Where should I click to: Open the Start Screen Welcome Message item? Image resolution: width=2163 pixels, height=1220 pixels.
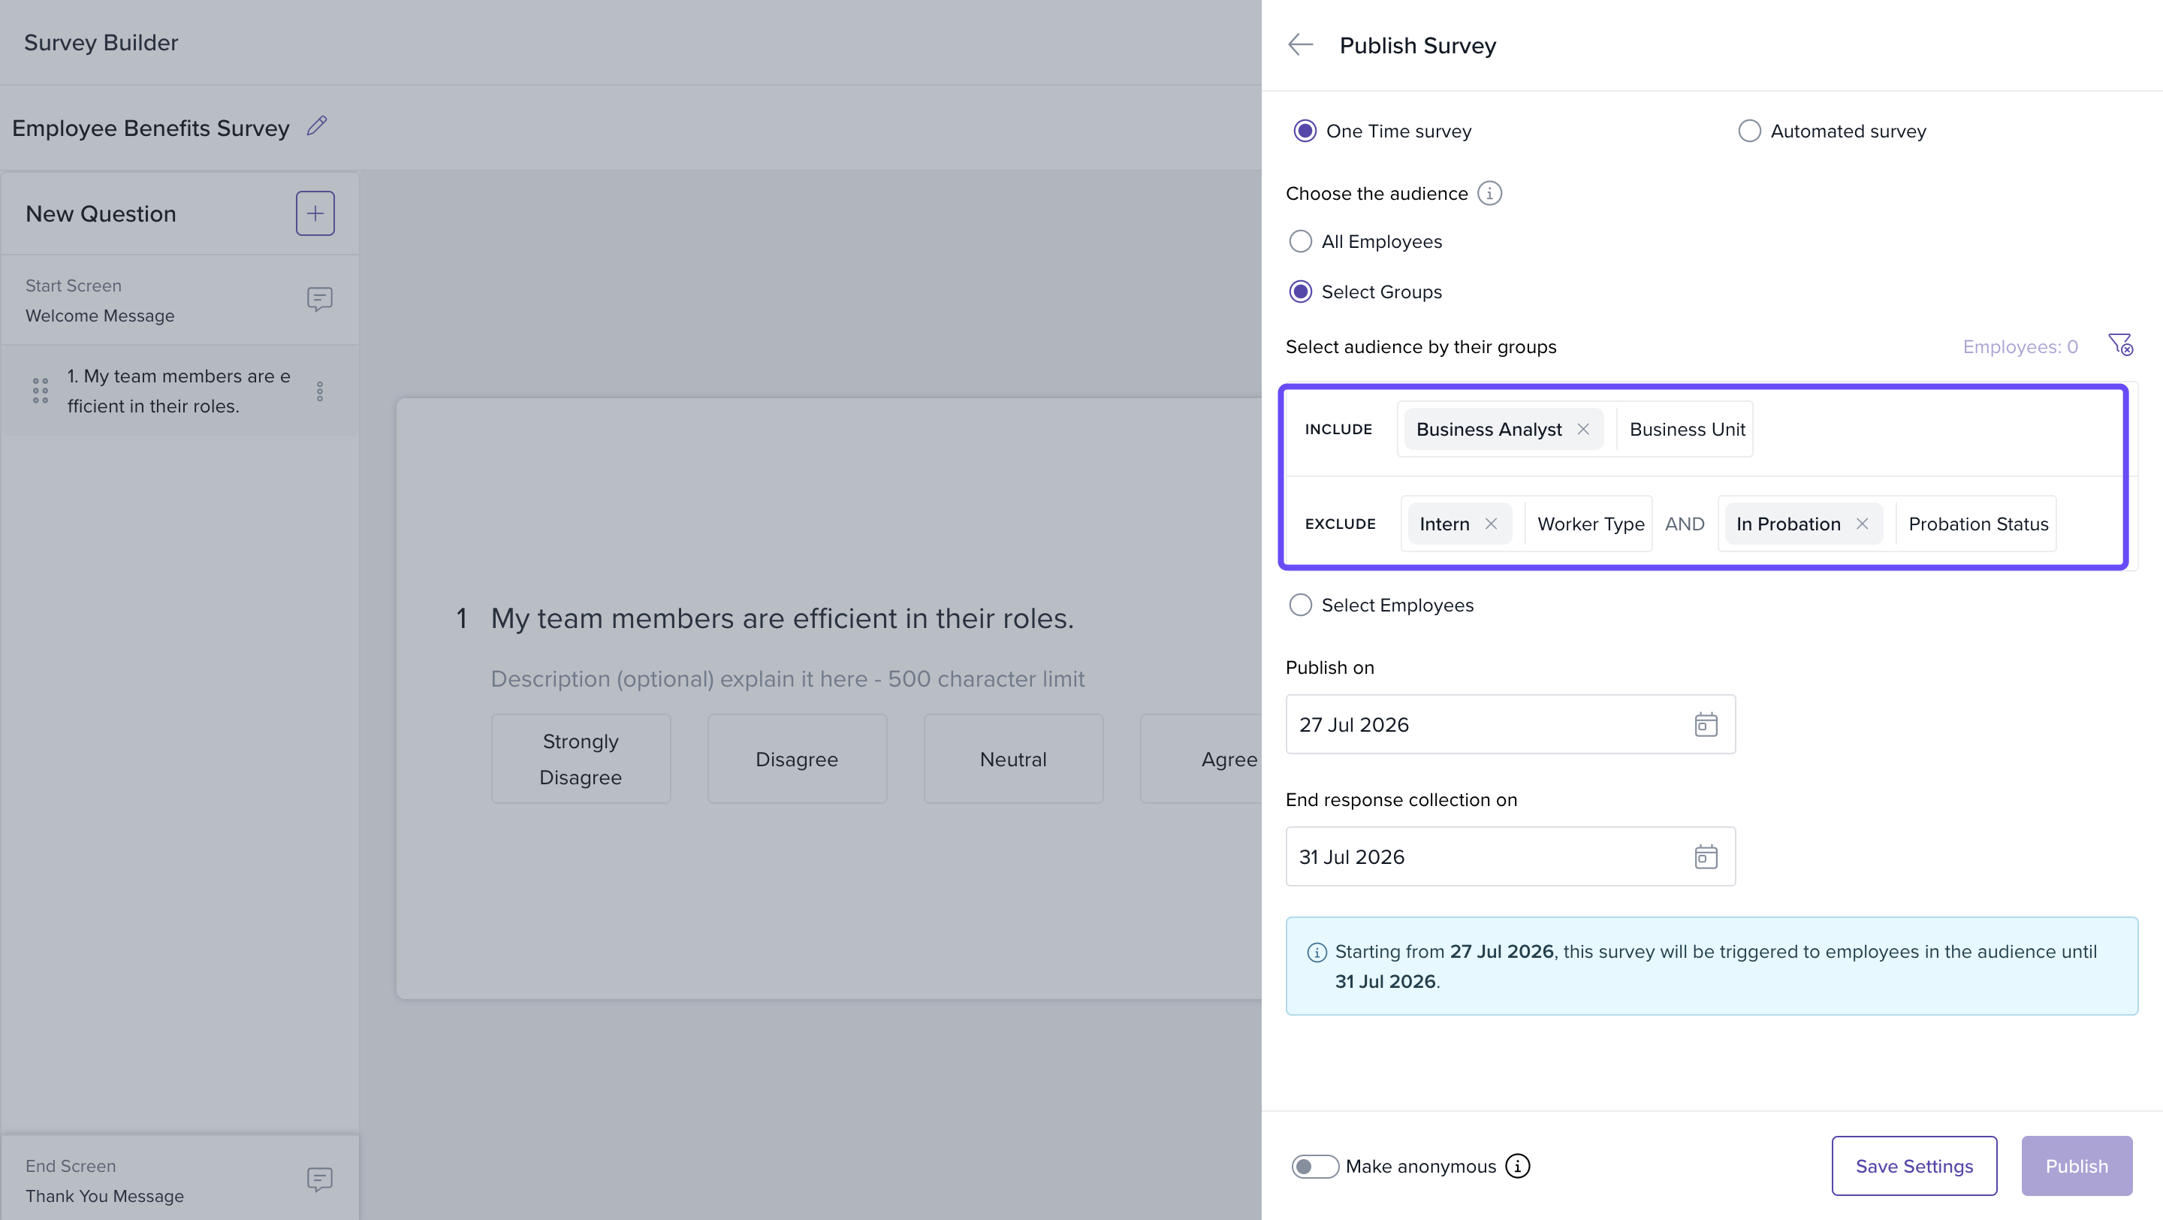coord(179,300)
